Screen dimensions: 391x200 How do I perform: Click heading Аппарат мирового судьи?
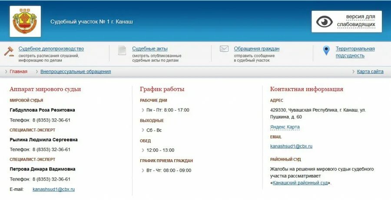(45, 89)
